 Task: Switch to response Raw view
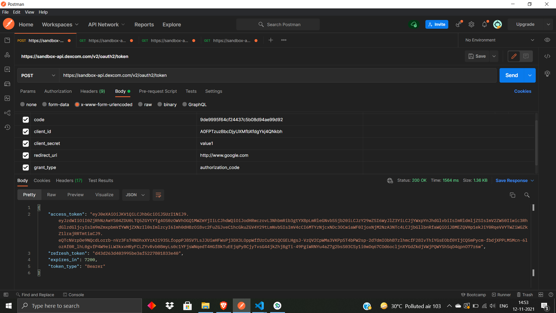point(52,195)
